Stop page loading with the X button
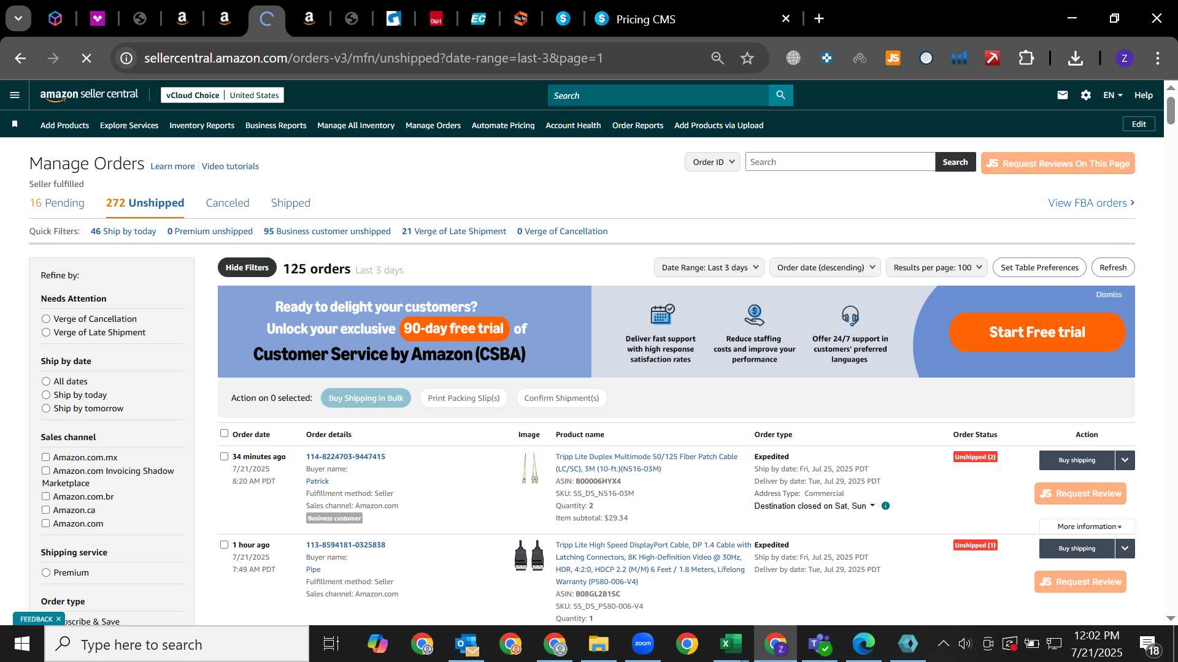Viewport: 1178px width, 662px height. click(x=87, y=58)
